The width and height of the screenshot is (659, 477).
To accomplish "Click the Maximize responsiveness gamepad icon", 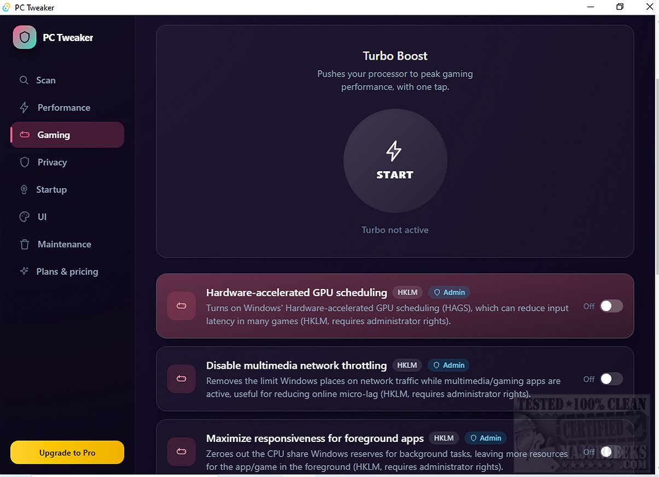I will [182, 451].
